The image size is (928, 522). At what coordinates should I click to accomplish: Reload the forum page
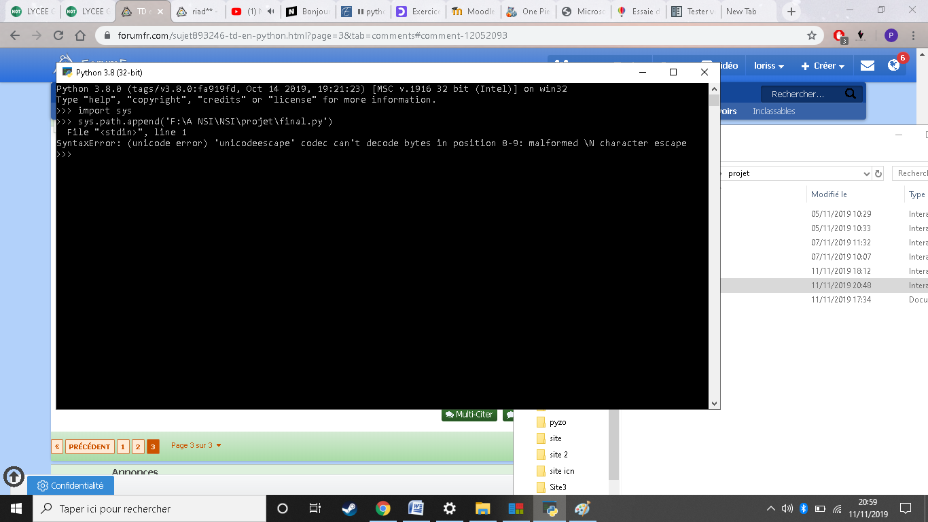pos(58,35)
